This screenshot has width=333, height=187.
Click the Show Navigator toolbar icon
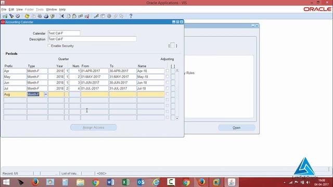coord(18,16)
